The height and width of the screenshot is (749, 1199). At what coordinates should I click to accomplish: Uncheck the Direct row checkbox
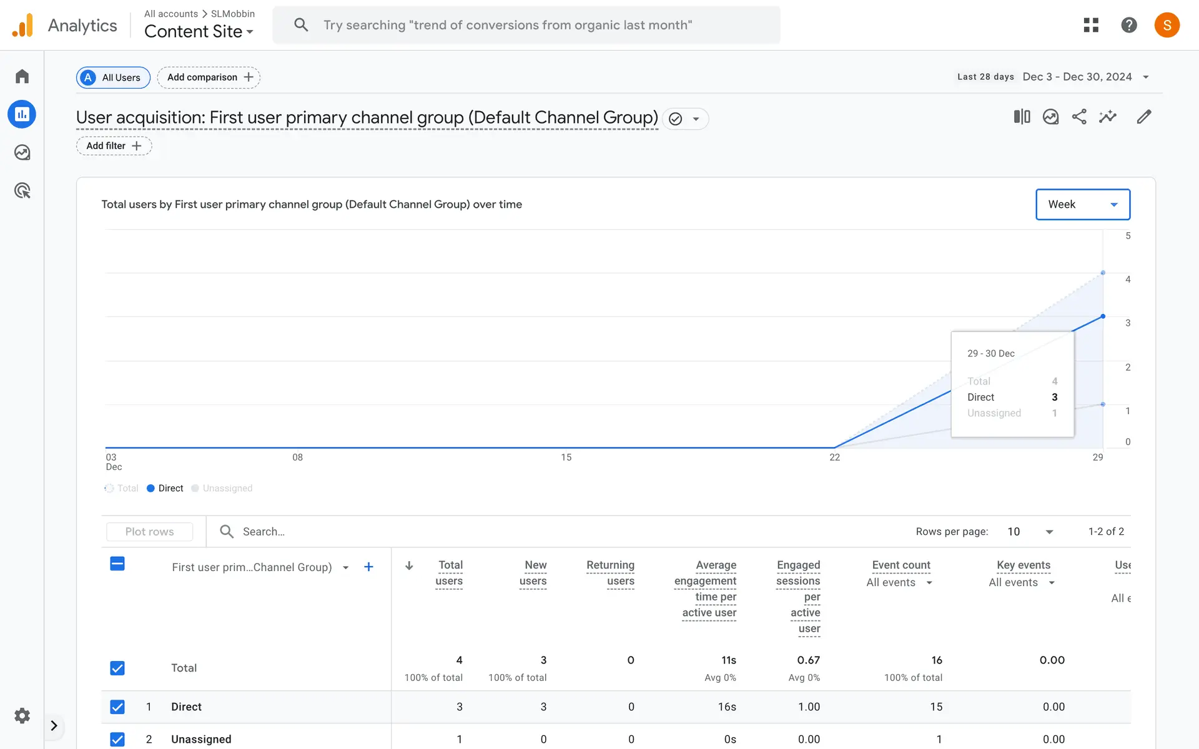tap(117, 707)
